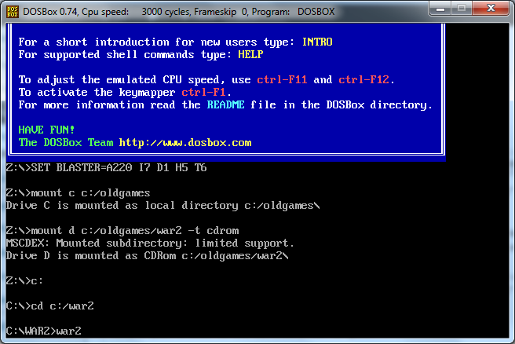Click the red ctrl-F1 keymapper shortcut

pos(203,93)
